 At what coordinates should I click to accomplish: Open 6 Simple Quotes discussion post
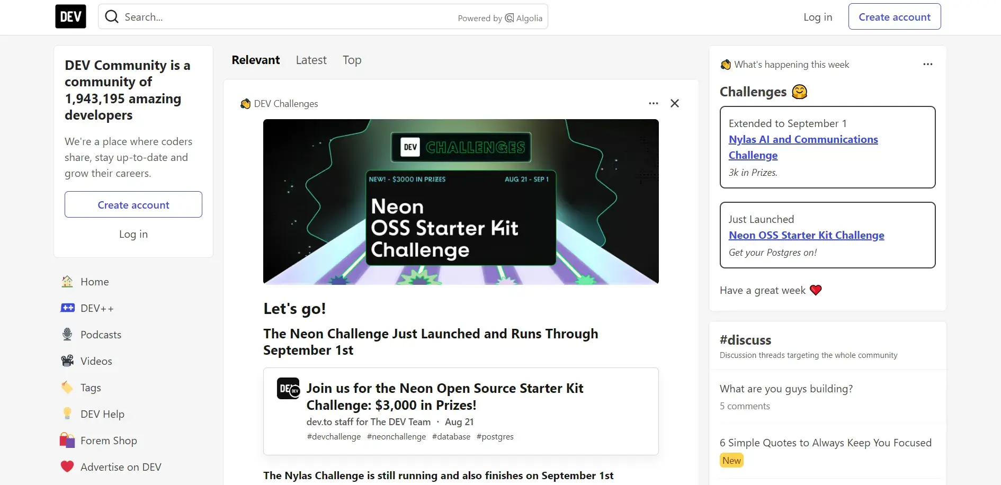[x=825, y=443]
